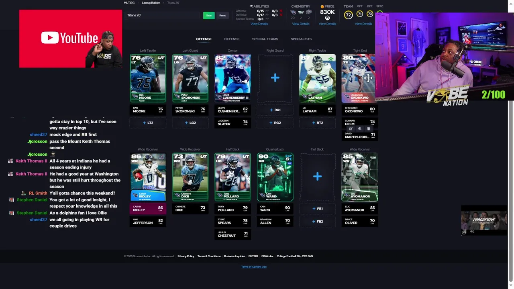Switch to the Specialists tab

click(x=301, y=39)
